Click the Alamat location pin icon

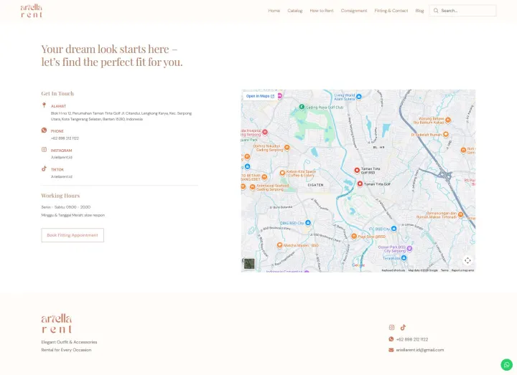pos(45,105)
